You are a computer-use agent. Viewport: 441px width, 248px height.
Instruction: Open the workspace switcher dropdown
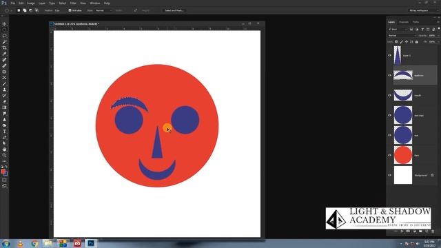coord(424,10)
